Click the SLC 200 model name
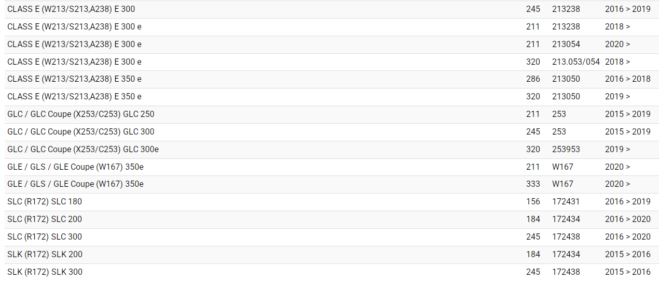This screenshot has height=281, width=659. (x=45, y=219)
